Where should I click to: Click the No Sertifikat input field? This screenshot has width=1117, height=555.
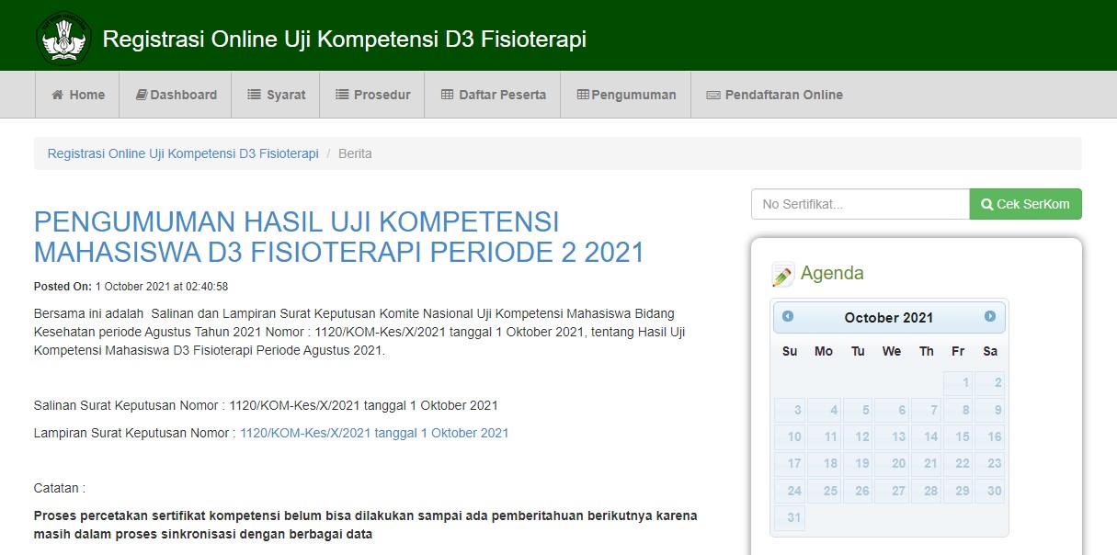[860, 204]
